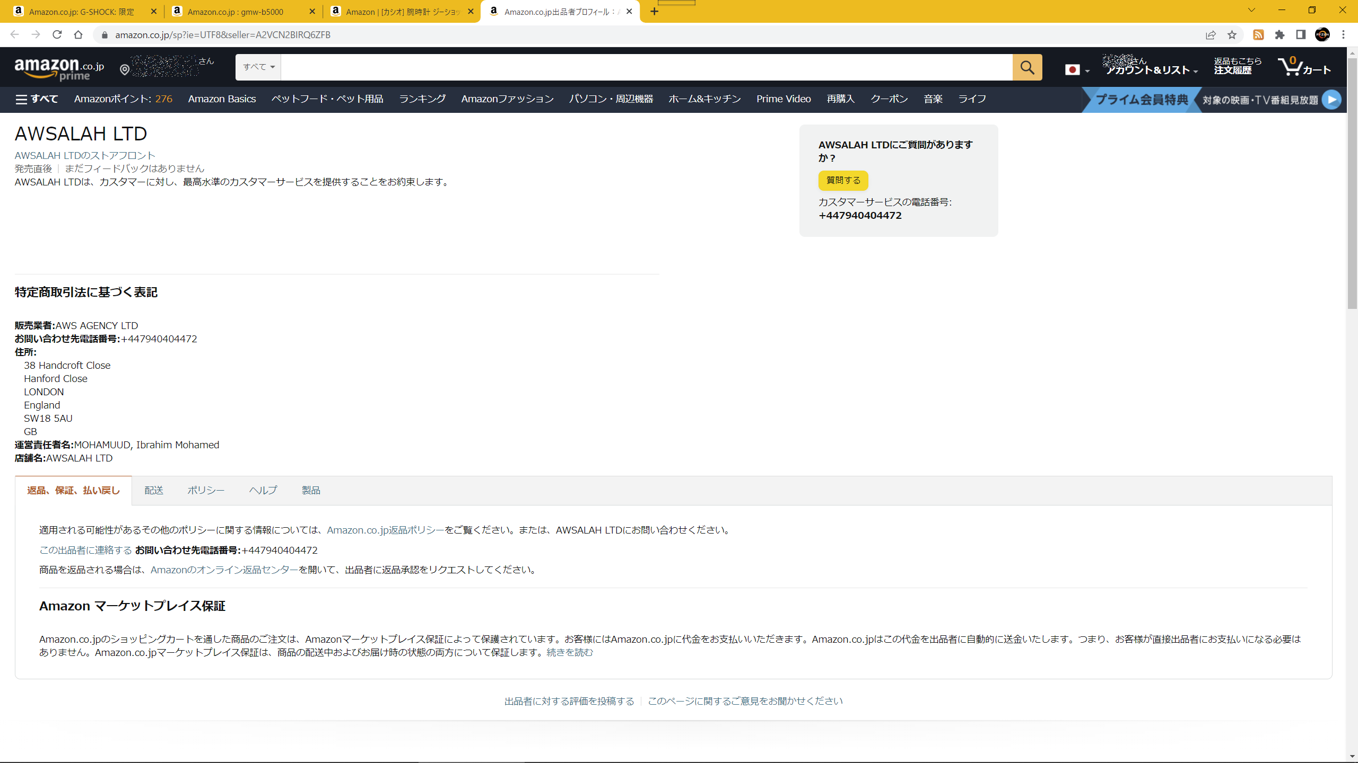This screenshot has height=763, width=1358.
Task: Open Amazon.co.jp返品ポリシー link
Action: point(386,530)
